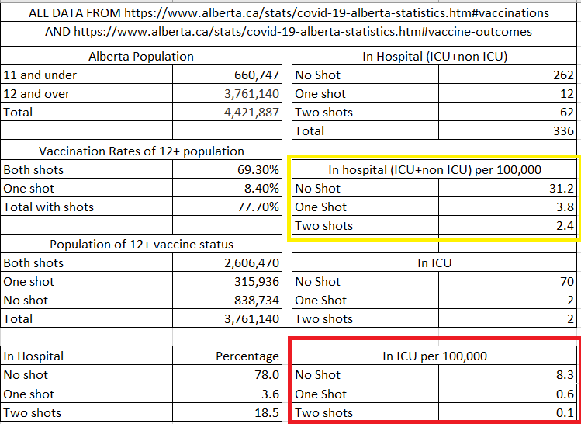Select the 'AND' vaccine-outcomes URL cell

[x=289, y=31]
